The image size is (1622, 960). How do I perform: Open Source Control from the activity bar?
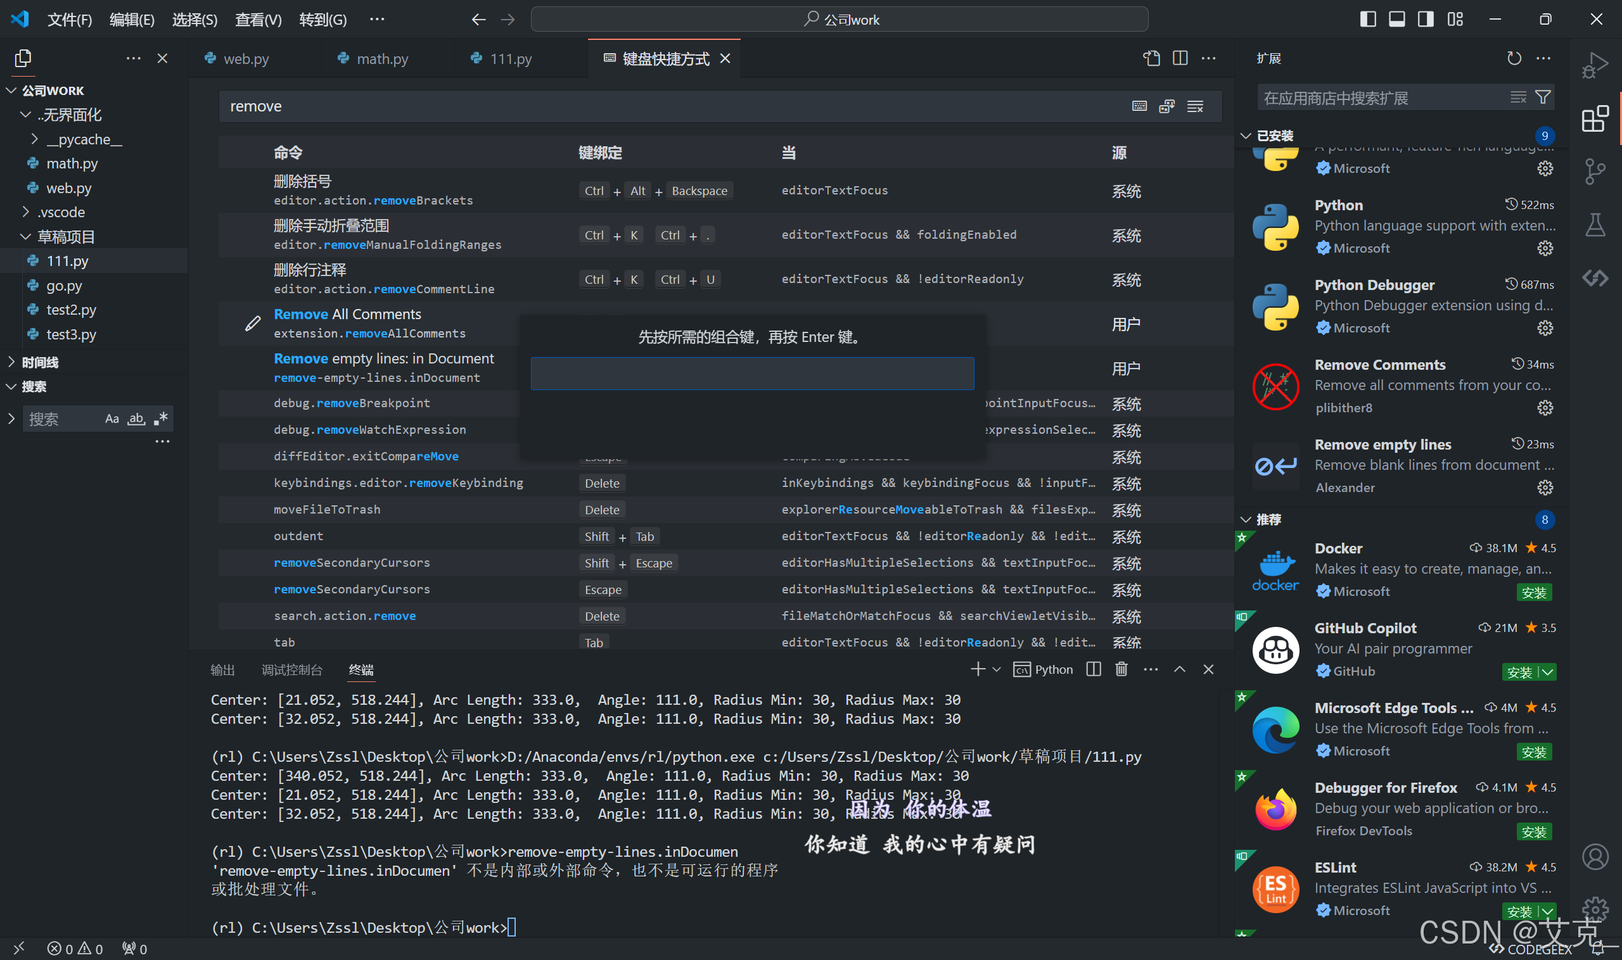(1594, 172)
